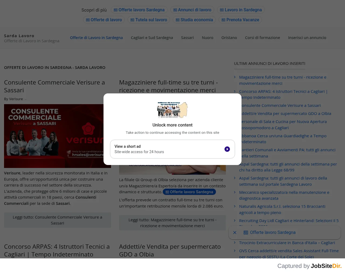
Task: Click the View a short ad option
Action: pos(172,149)
